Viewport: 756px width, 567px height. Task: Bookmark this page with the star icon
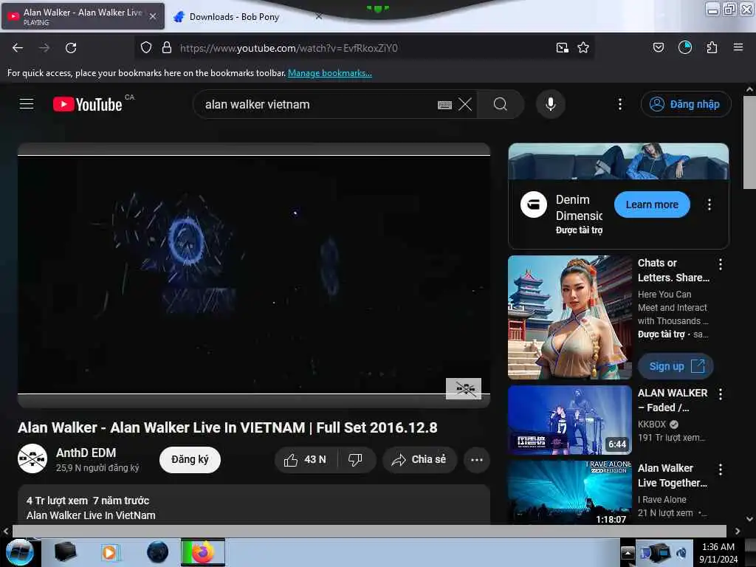click(x=583, y=48)
